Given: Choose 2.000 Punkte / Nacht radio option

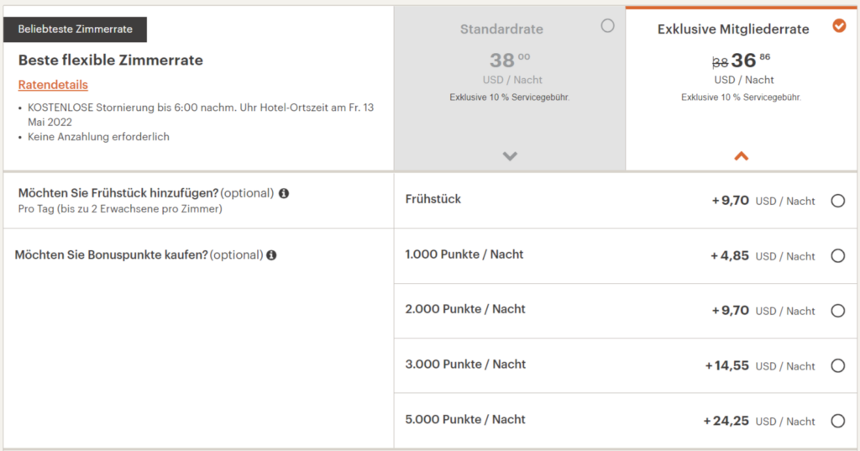Looking at the screenshot, I should 837,311.
